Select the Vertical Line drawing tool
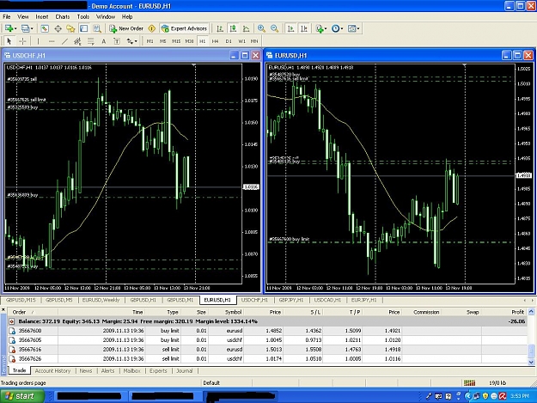 point(38,41)
